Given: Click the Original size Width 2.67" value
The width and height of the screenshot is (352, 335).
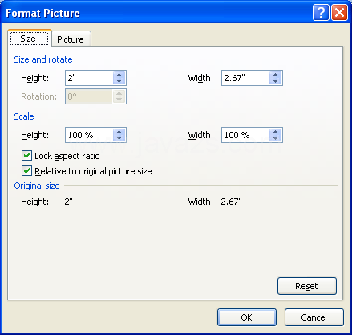Looking at the screenshot, I should click(231, 202).
